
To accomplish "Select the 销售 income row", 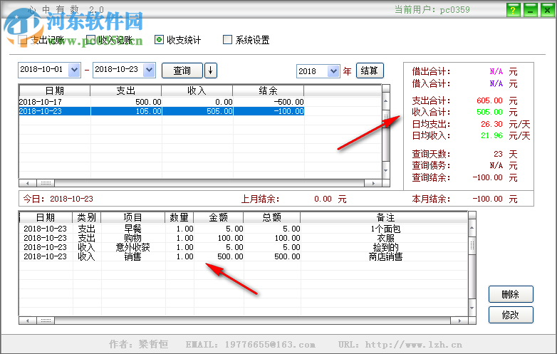I will point(244,256).
